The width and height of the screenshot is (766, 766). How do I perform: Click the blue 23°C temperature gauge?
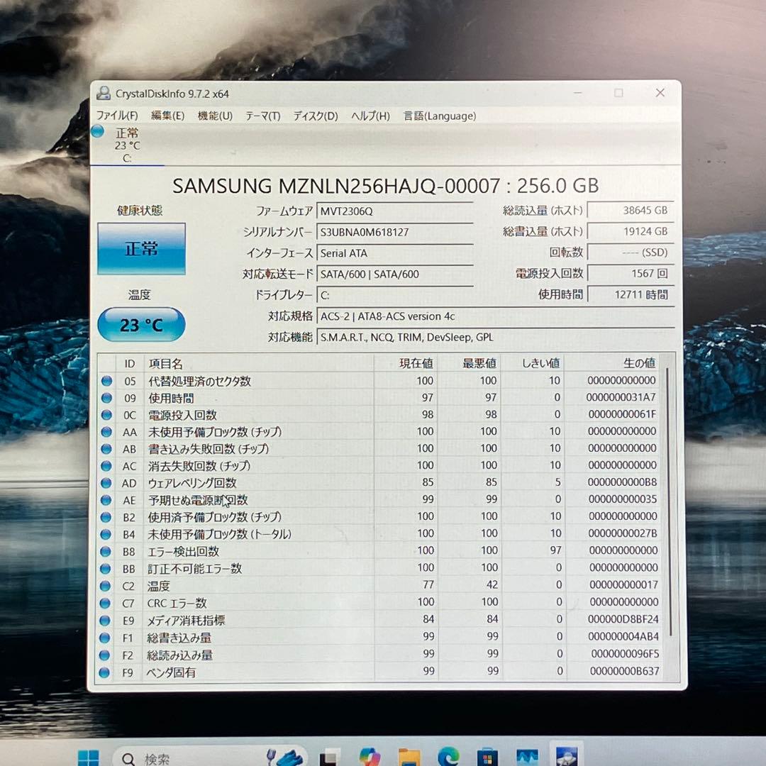pyautogui.click(x=140, y=325)
